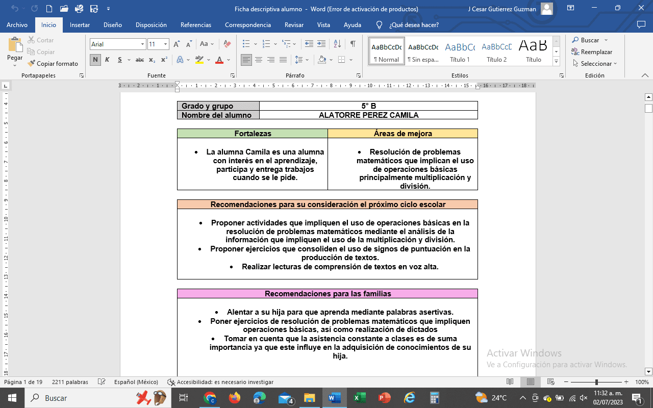
Task: Sort the selection alphabetically
Action: tap(337, 44)
